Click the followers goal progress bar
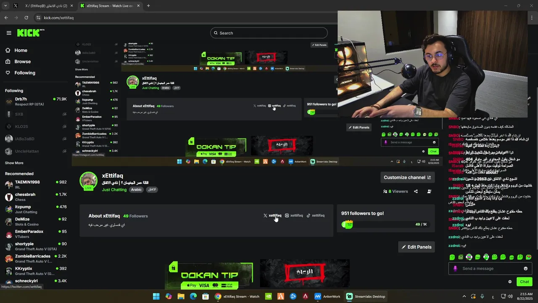Viewport: 538px width, 303px height. click(x=385, y=224)
